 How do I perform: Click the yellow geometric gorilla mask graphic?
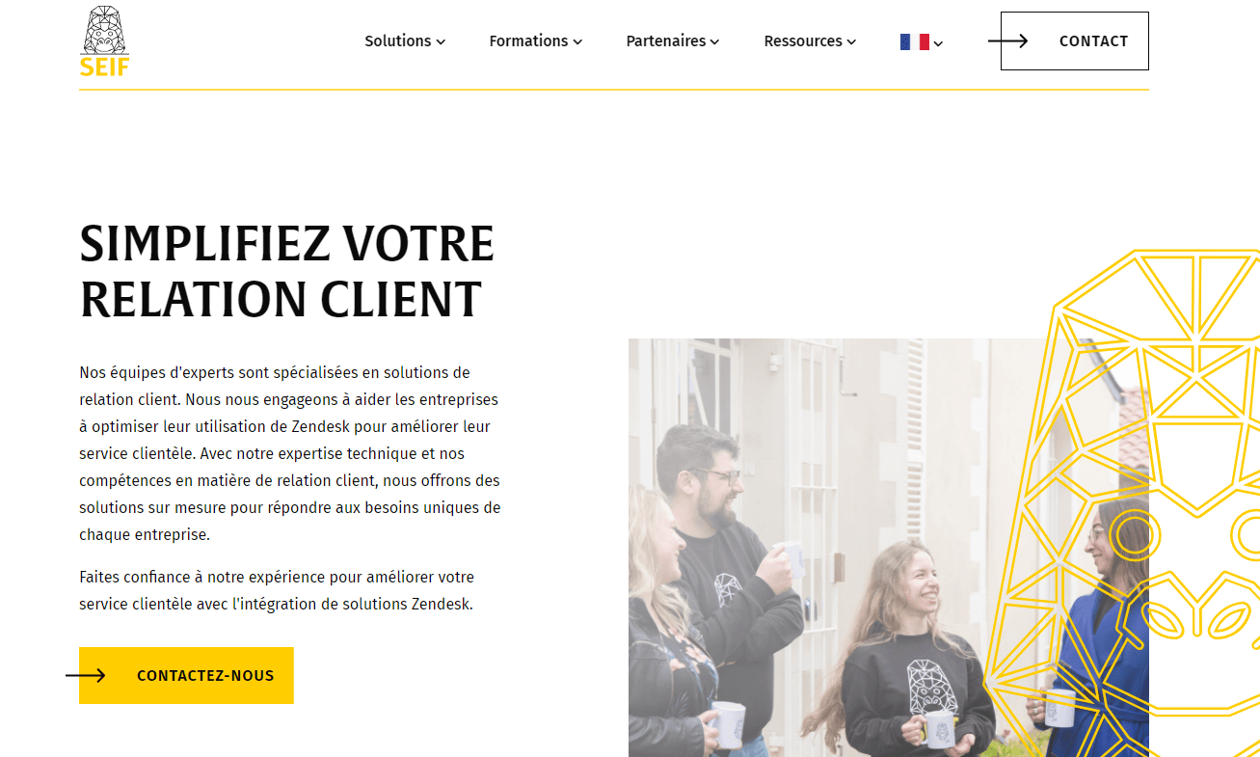coord(1133,501)
